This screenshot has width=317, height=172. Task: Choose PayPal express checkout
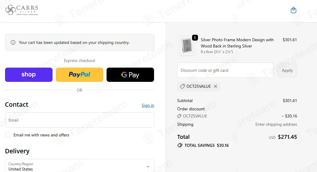[x=80, y=75]
